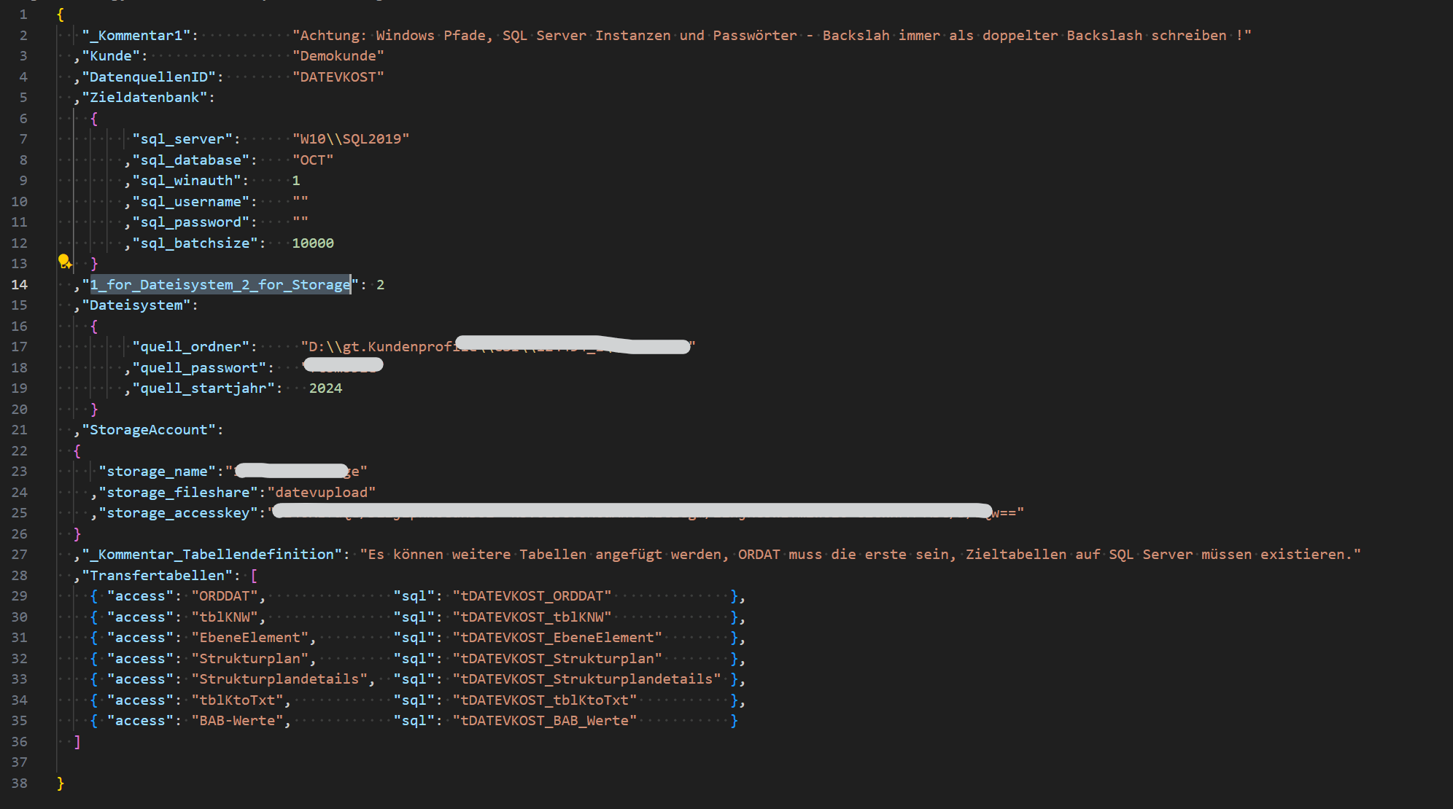
Task: Click the opening square bracket after Transfertabellen
Action: tap(254, 576)
